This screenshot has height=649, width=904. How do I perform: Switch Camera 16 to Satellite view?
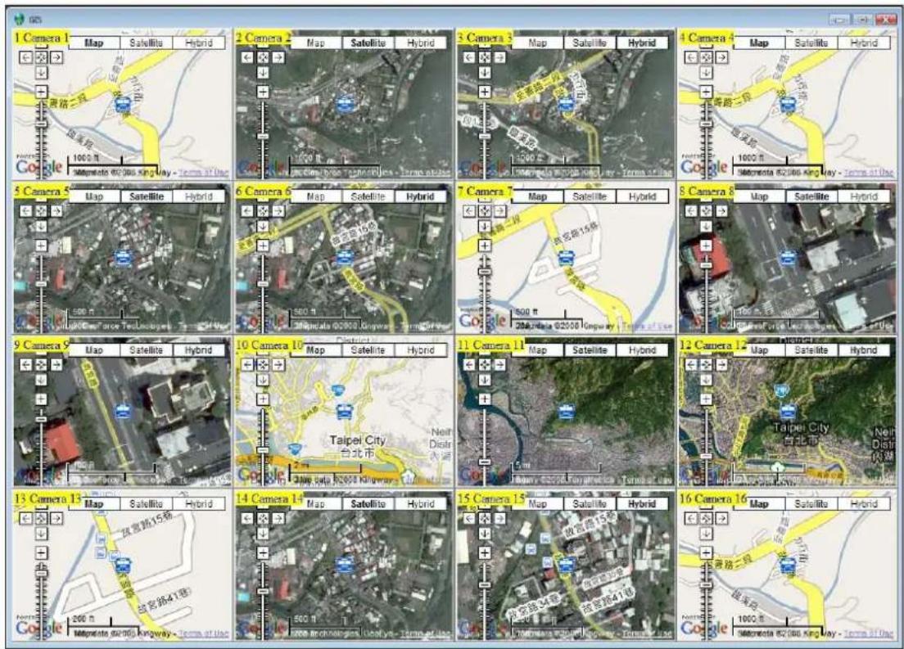coord(811,504)
